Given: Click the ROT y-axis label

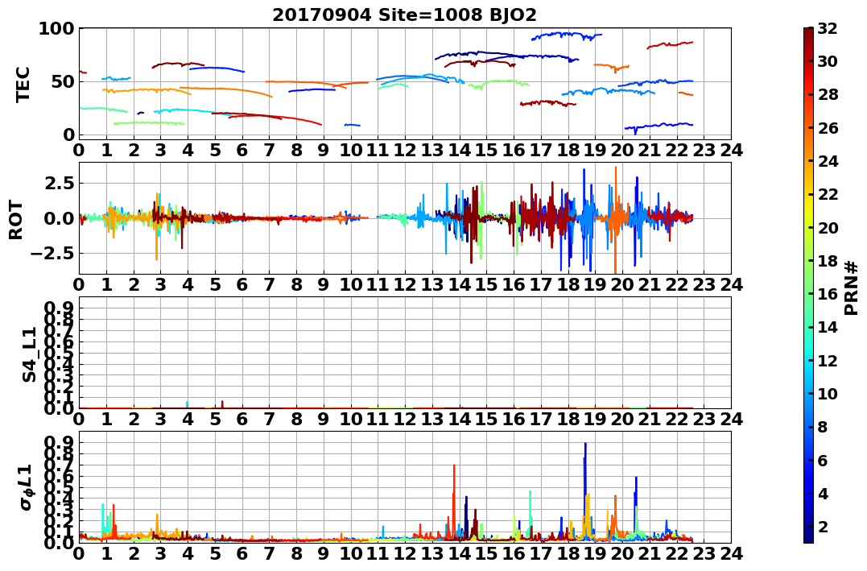Looking at the screenshot, I should (16, 220).
